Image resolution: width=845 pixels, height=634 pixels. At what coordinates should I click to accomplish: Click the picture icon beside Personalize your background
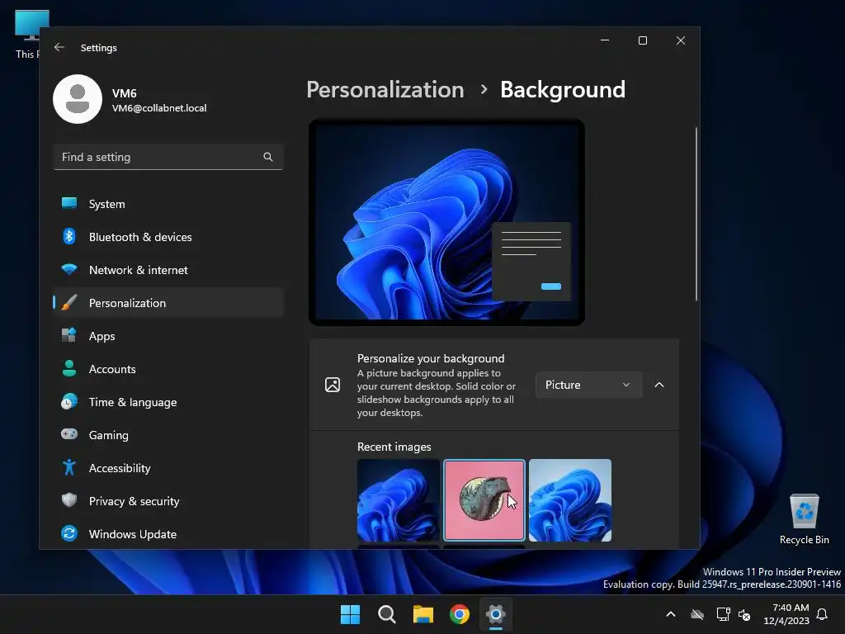click(333, 385)
